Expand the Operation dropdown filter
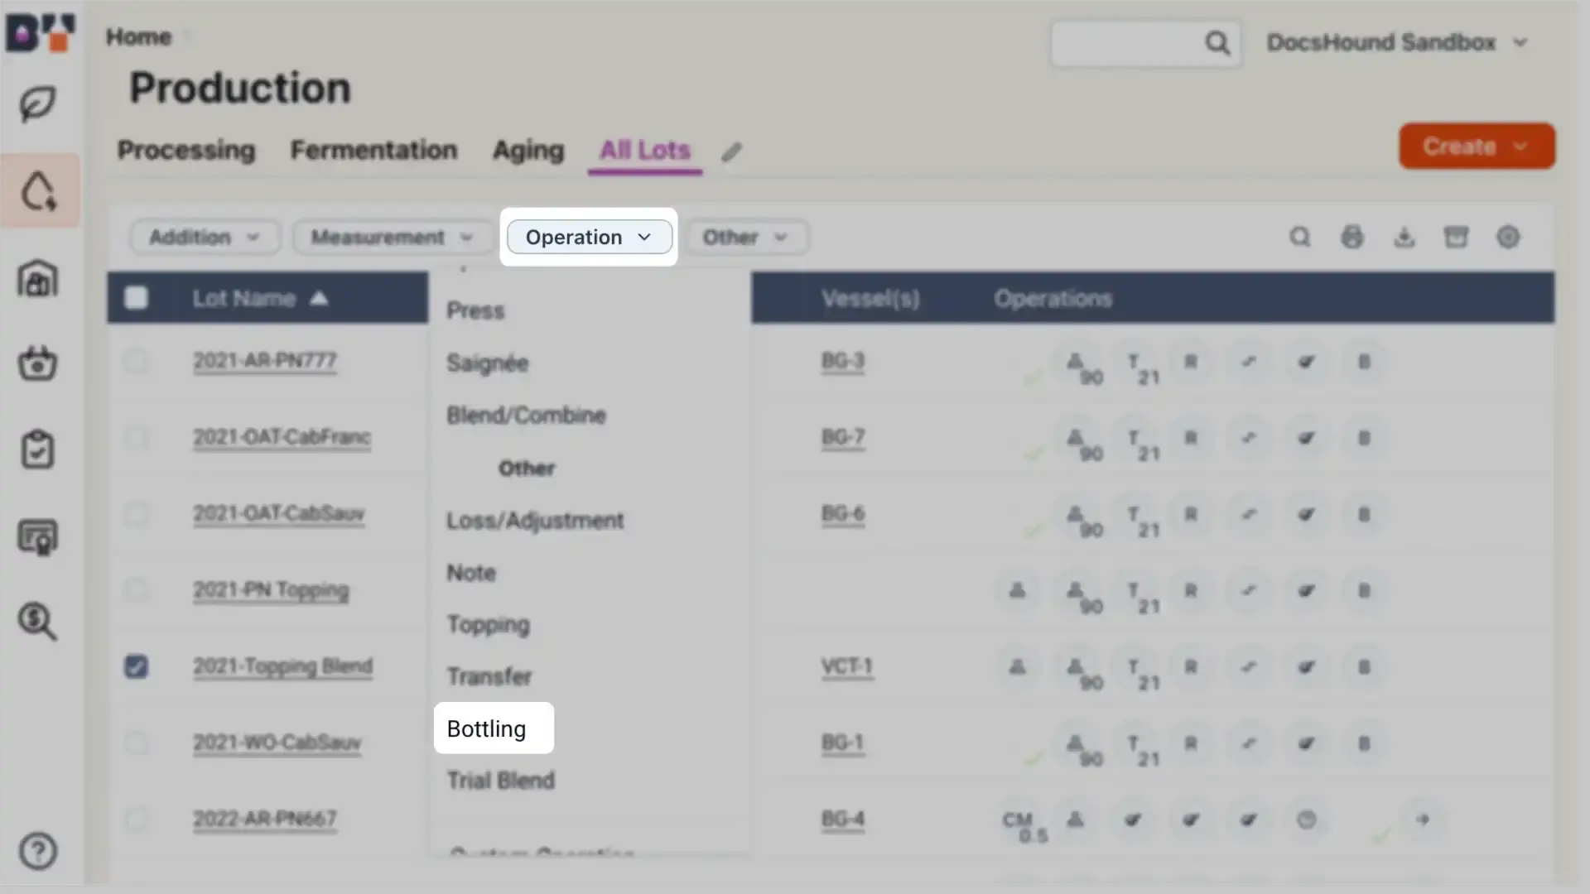Screen dimensions: 1590x894 click(x=587, y=237)
